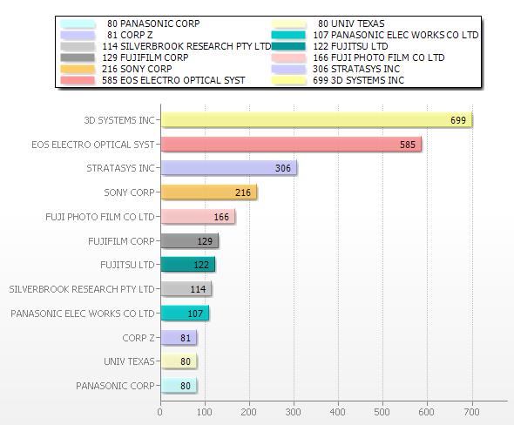
Task: Click legend text '122 FUJITSU LTD'
Action: 350,46
